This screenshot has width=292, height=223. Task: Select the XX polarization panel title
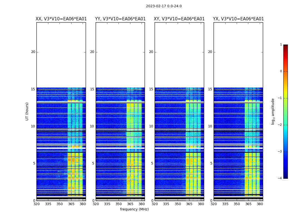[x=61, y=19]
